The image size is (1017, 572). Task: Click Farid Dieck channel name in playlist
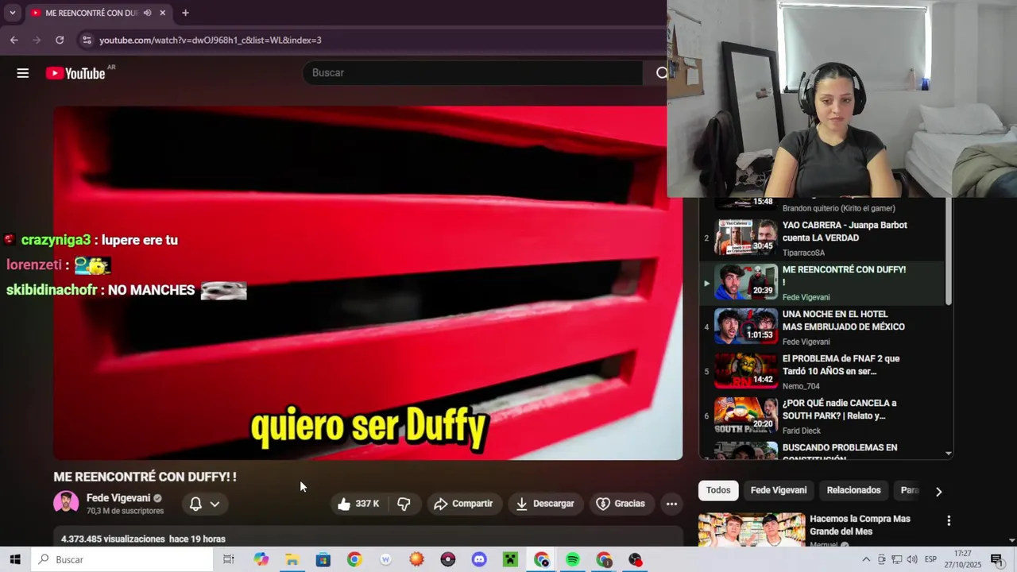[803, 431]
